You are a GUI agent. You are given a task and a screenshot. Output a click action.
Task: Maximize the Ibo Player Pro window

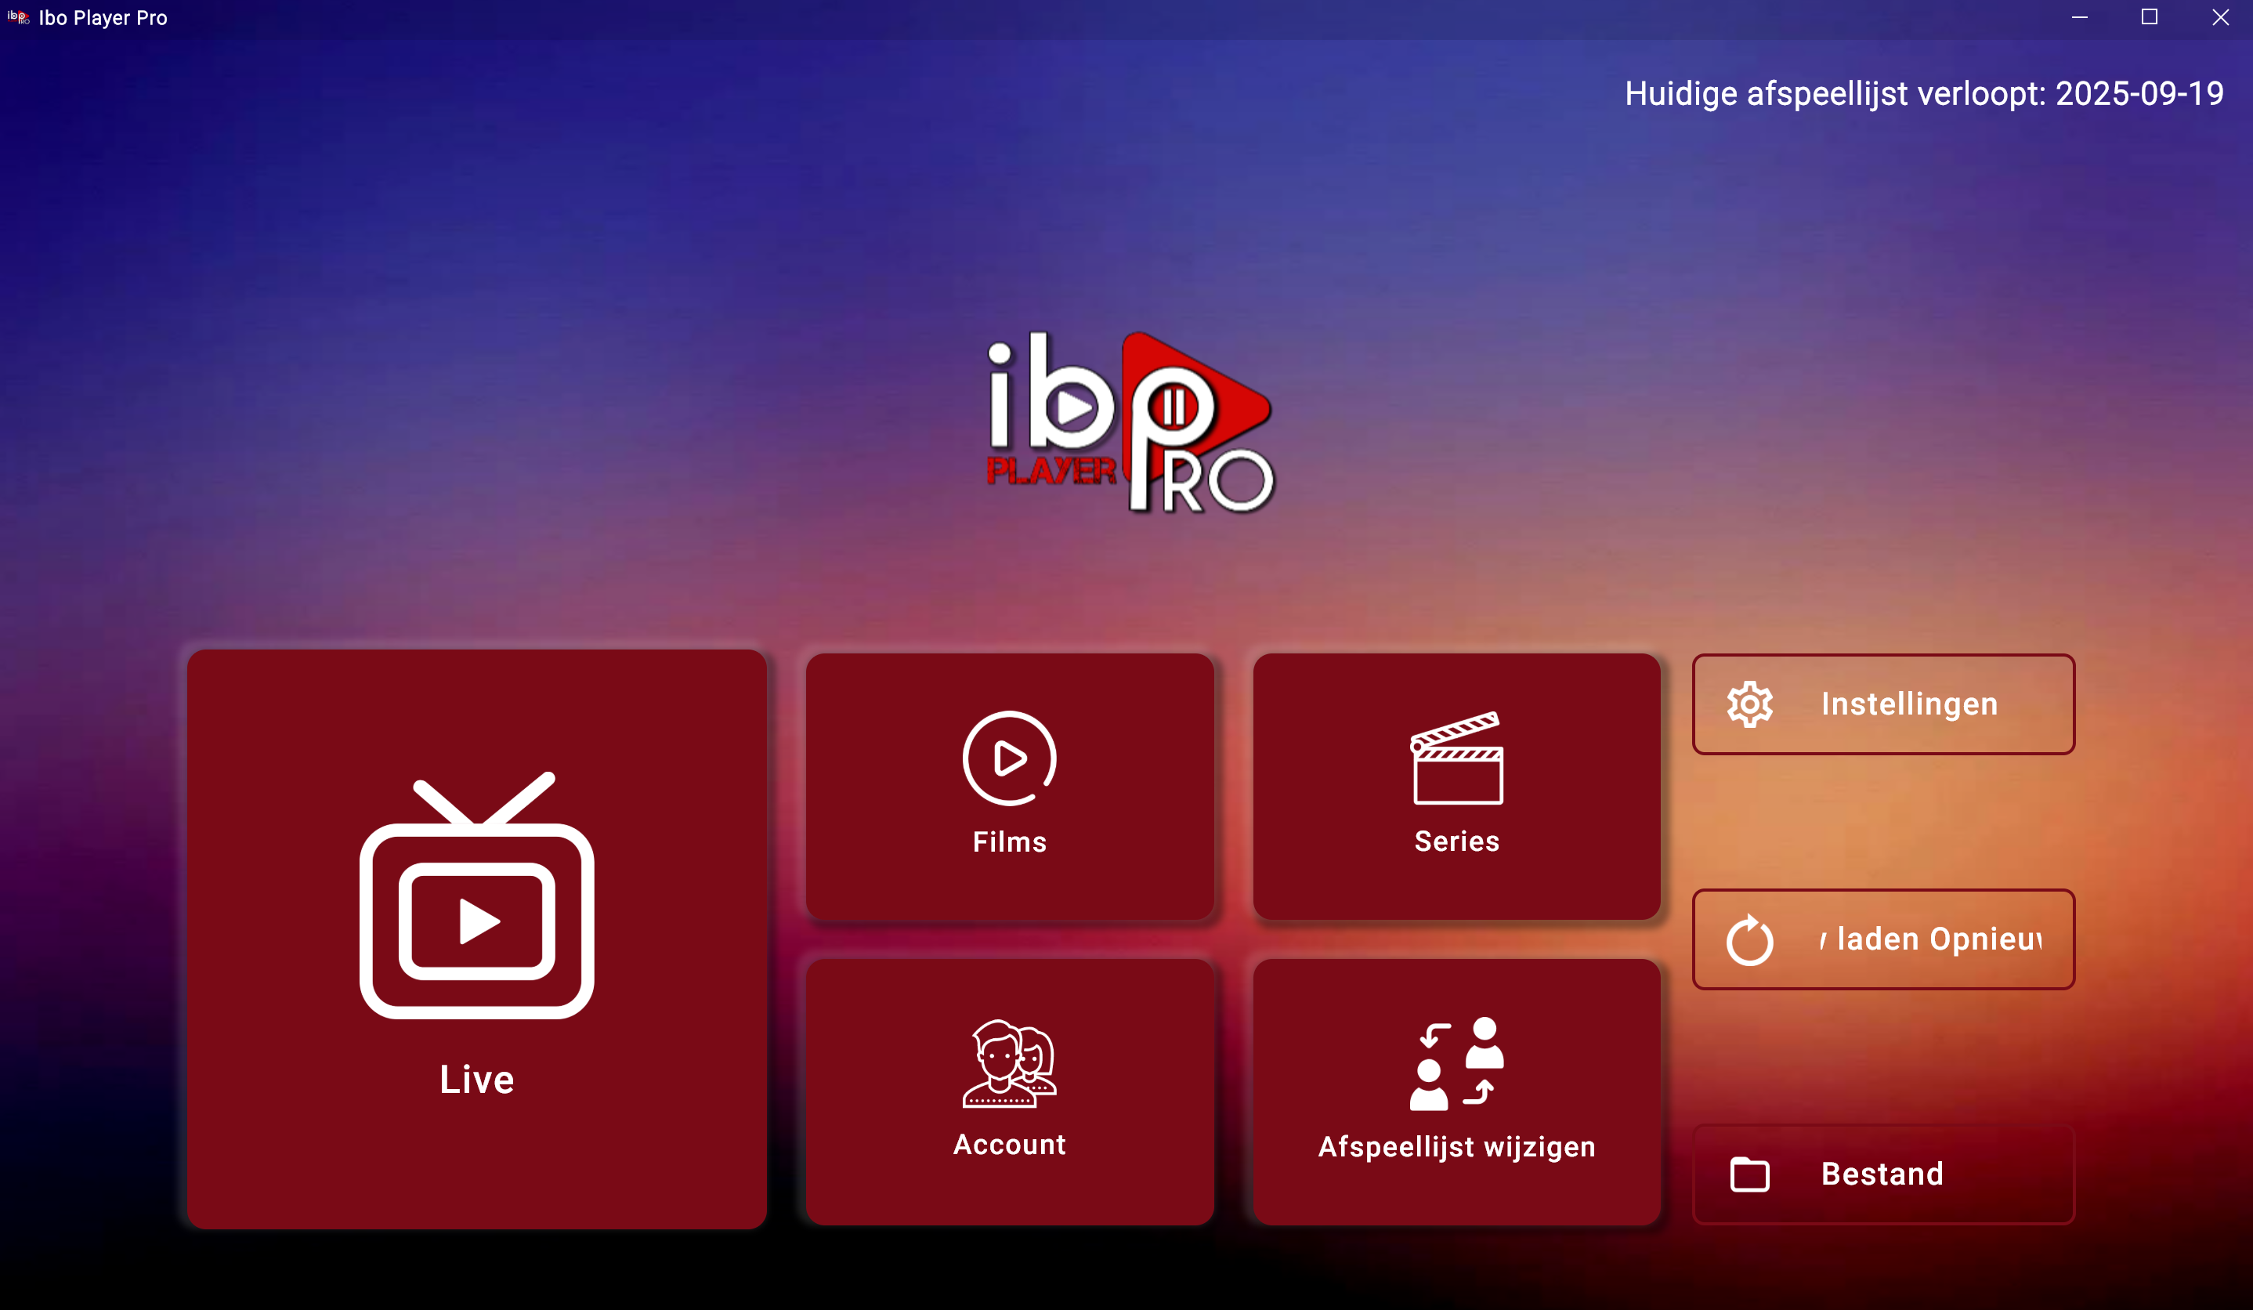coord(2150,17)
